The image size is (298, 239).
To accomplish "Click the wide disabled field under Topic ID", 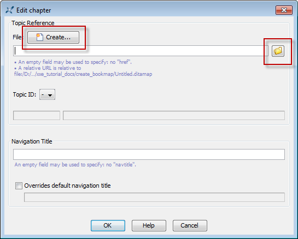I will [174, 116].
